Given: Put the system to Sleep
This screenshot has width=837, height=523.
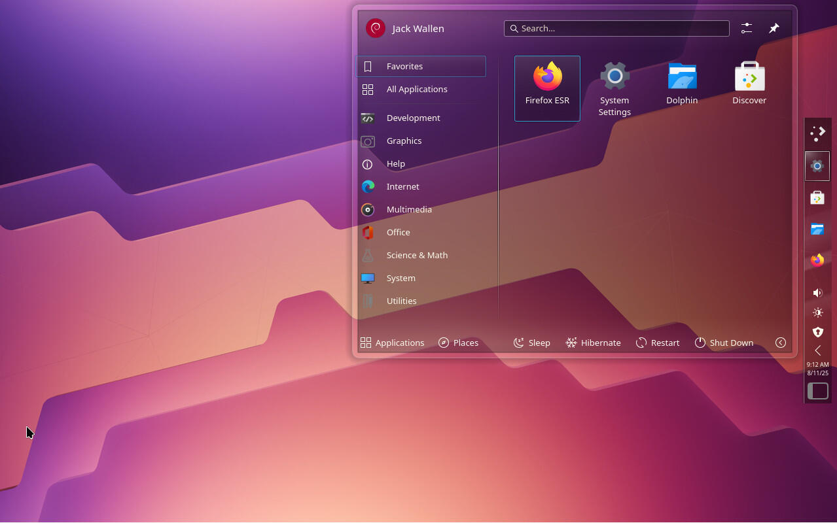Looking at the screenshot, I should (531, 343).
